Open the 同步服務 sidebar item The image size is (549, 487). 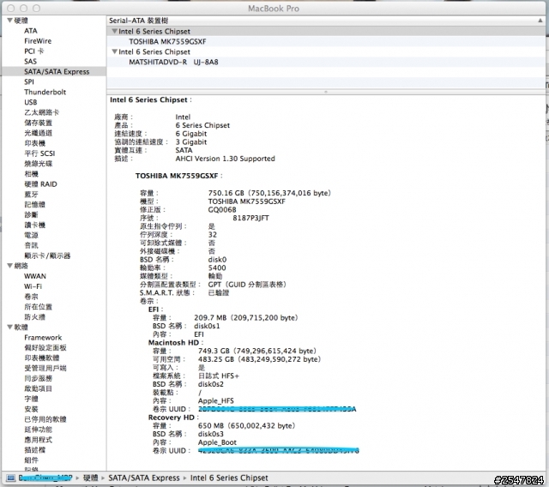click(x=38, y=378)
